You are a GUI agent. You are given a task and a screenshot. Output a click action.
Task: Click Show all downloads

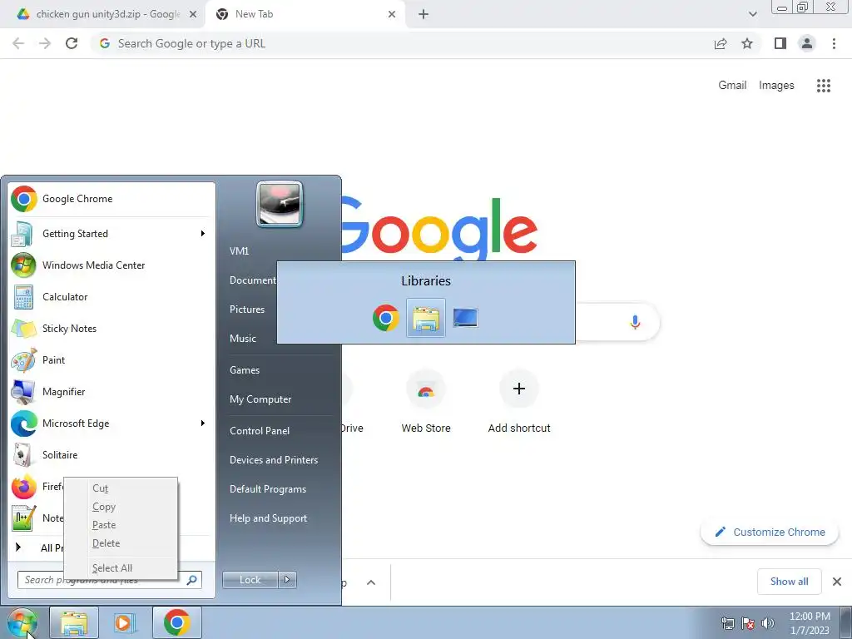tap(789, 582)
